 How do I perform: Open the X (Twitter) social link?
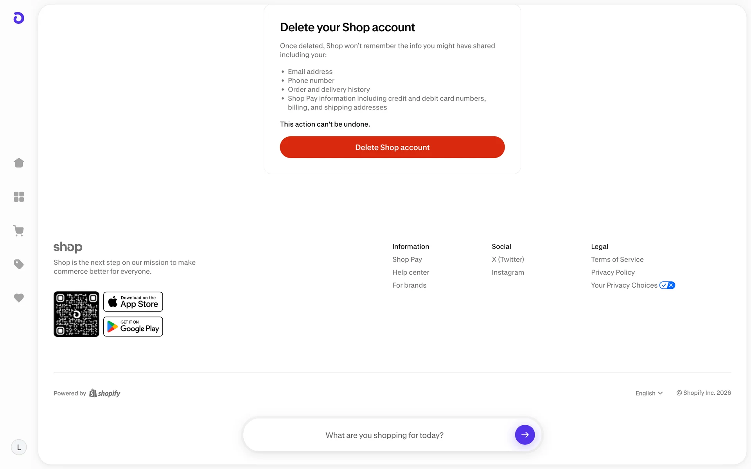tap(507, 260)
